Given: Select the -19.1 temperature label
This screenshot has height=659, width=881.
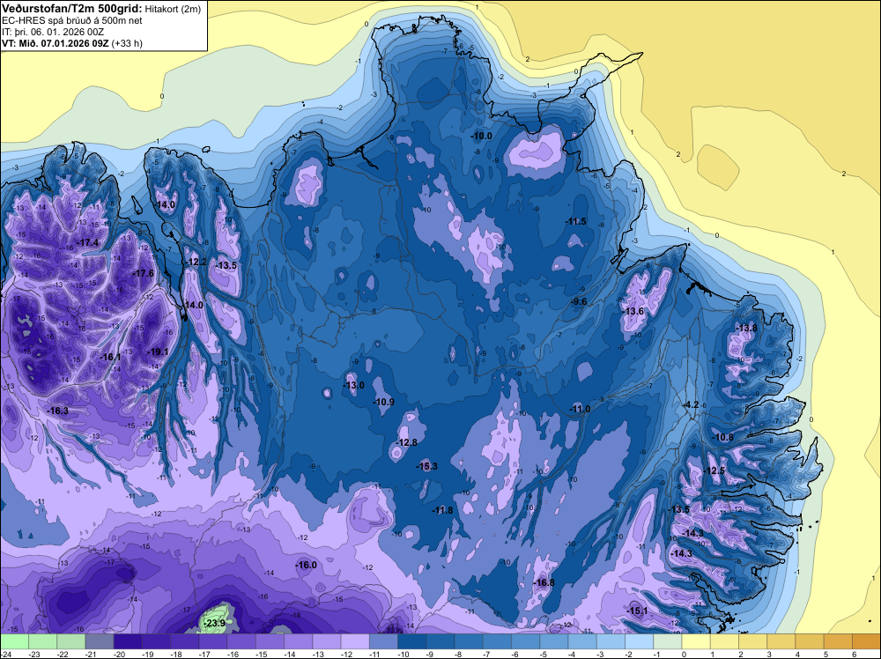Looking at the screenshot, I should [x=158, y=352].
